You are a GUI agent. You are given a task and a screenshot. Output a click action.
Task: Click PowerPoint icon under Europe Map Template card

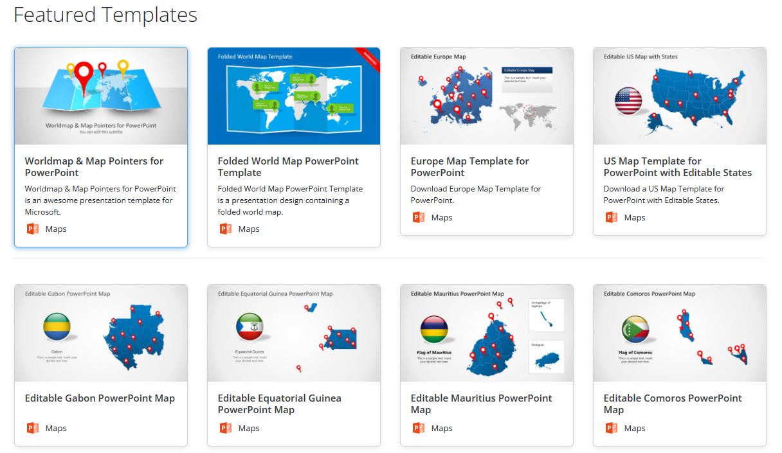click(419, 217)
